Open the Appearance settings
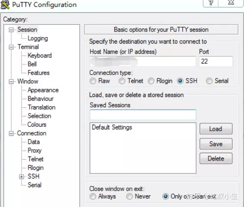 click(x=43, y=90)
